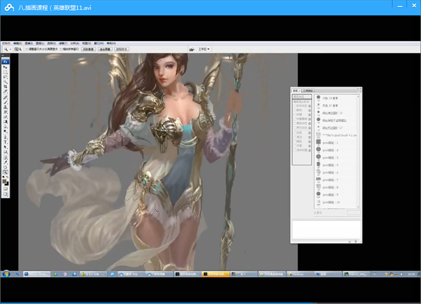Select brush preset good画笔 - 1

point(336,142)
